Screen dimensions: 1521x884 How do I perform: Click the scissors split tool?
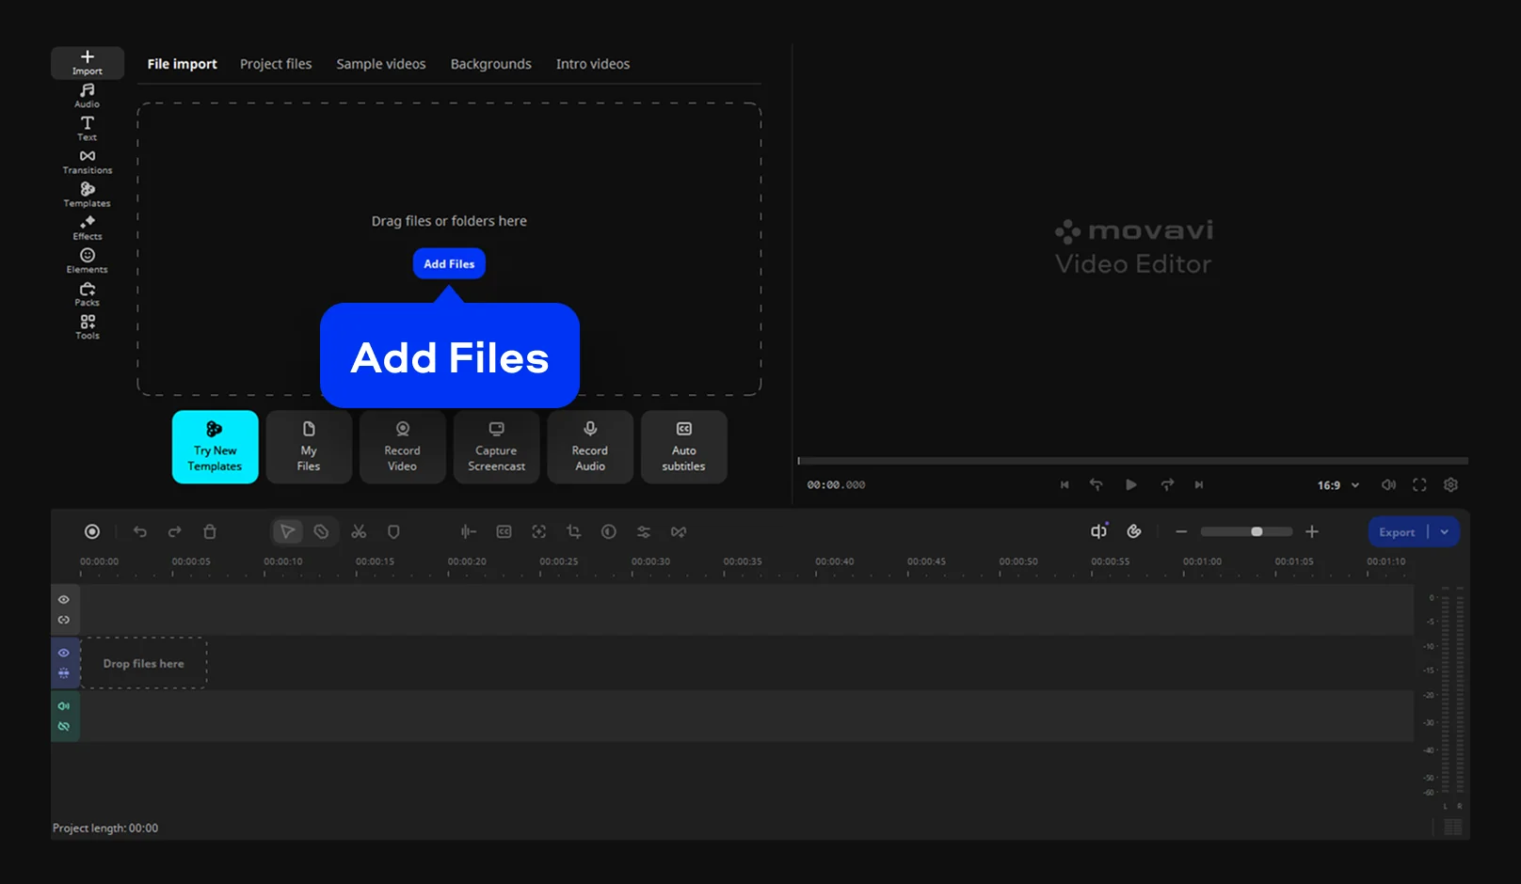(359, 532)
